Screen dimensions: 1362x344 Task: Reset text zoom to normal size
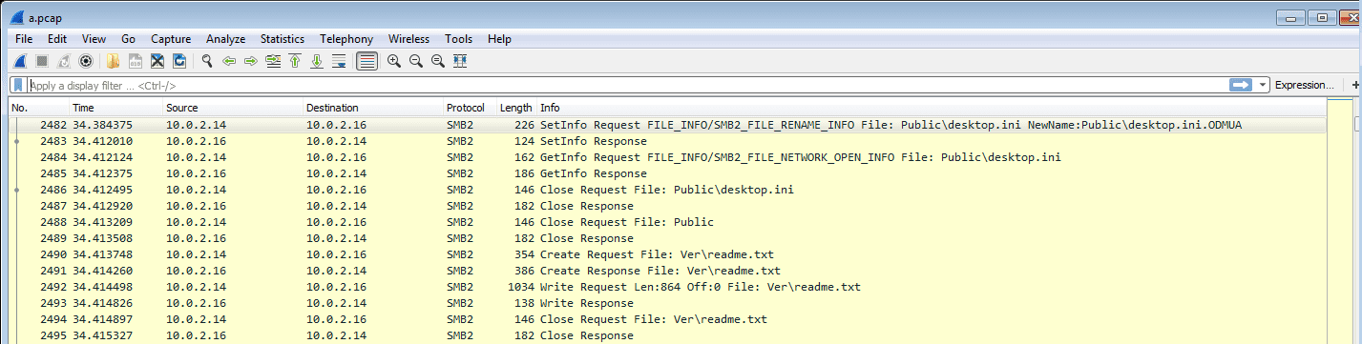[x=437, y=61]
